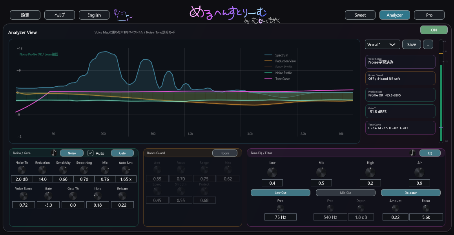Click the Smoothing knob

coord(84,169)
